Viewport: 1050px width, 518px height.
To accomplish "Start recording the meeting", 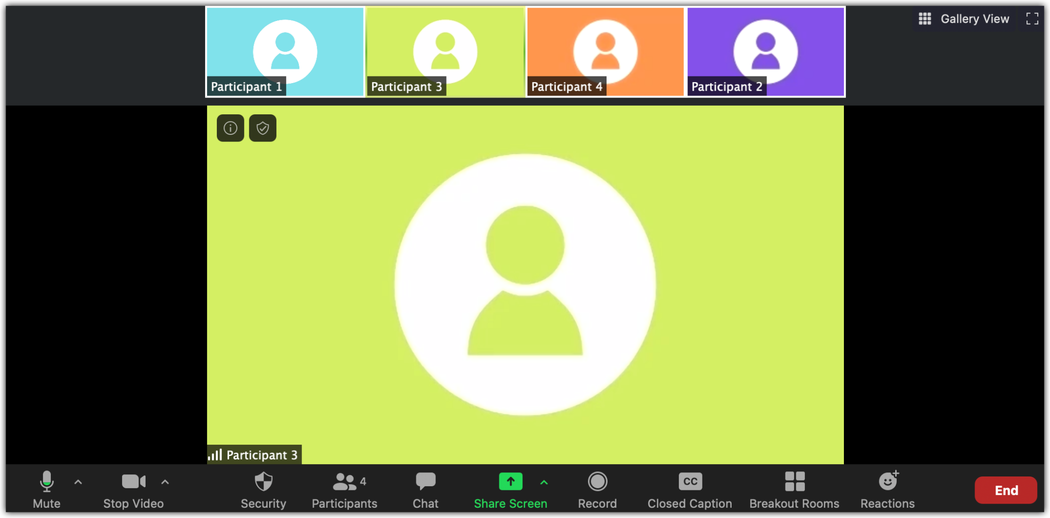I will pos(597,489).
